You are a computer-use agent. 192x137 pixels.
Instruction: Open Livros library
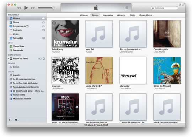27,34
